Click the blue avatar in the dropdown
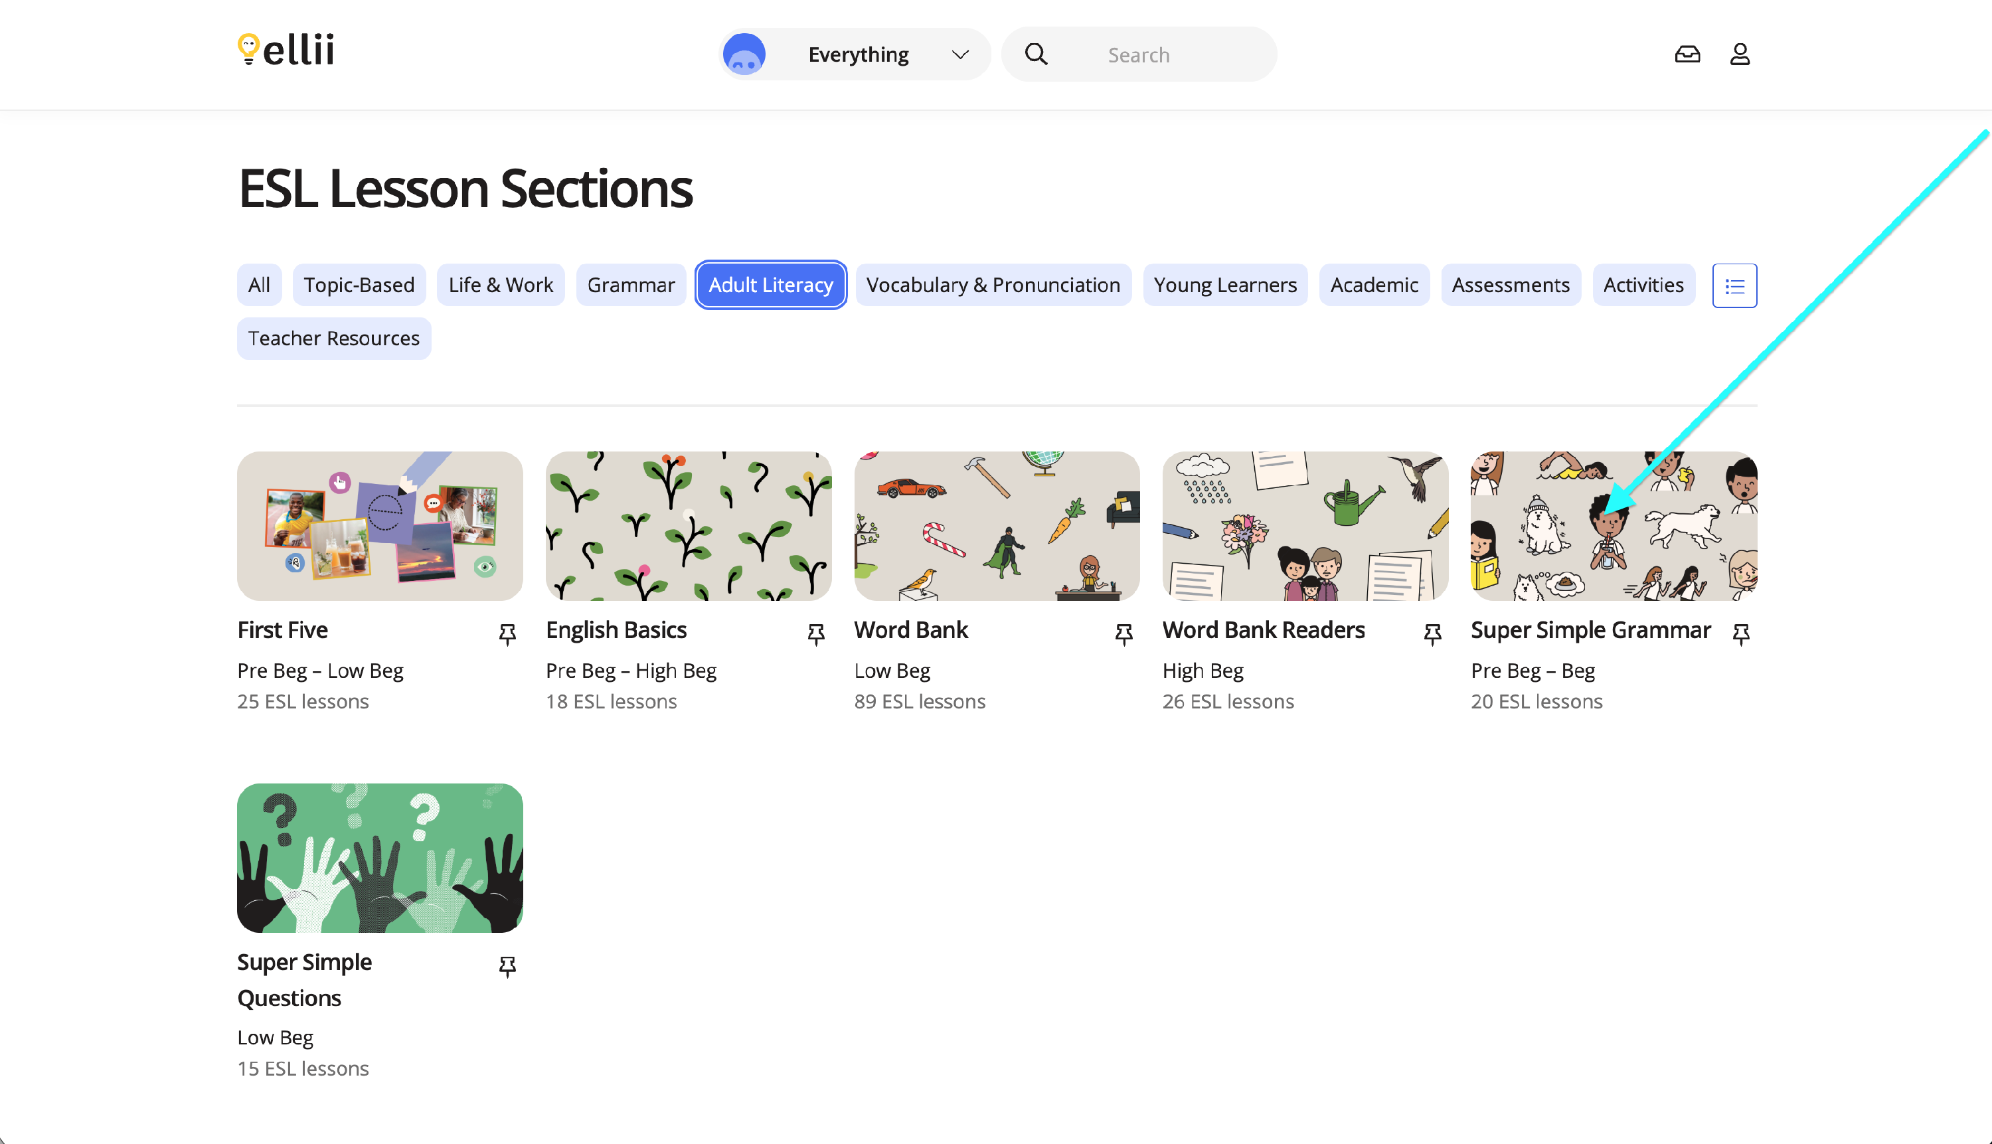Screen dimensions: 1992x1144 [744, 54]
